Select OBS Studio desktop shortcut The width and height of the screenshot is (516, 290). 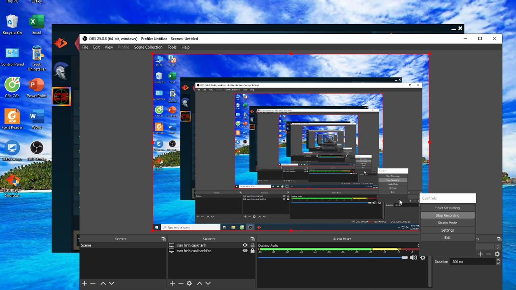click(x=37, y=151)
